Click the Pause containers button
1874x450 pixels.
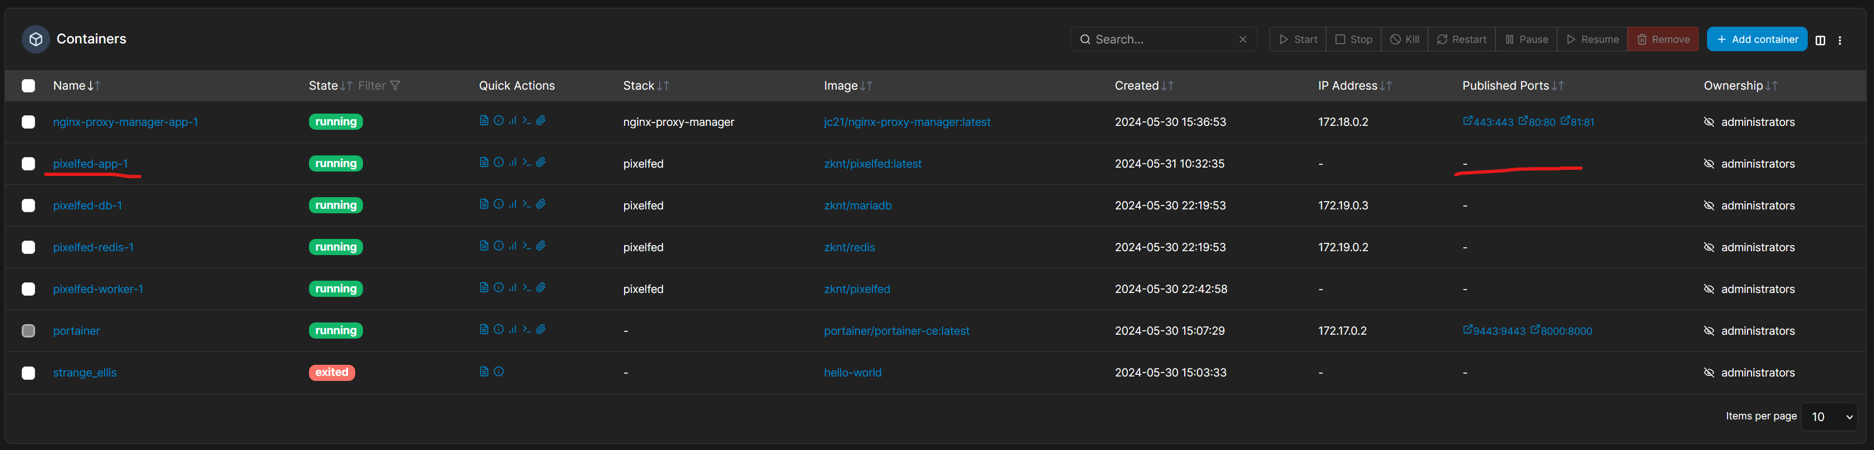(1526, 40)
